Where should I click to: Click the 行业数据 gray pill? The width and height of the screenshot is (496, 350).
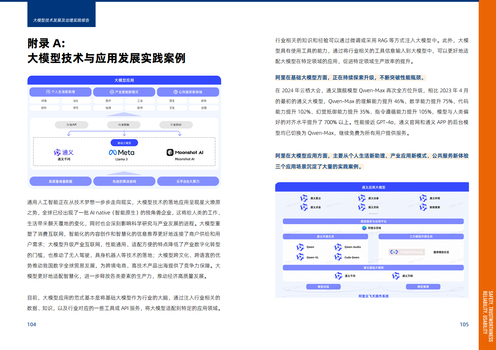[x=124, y=125]
